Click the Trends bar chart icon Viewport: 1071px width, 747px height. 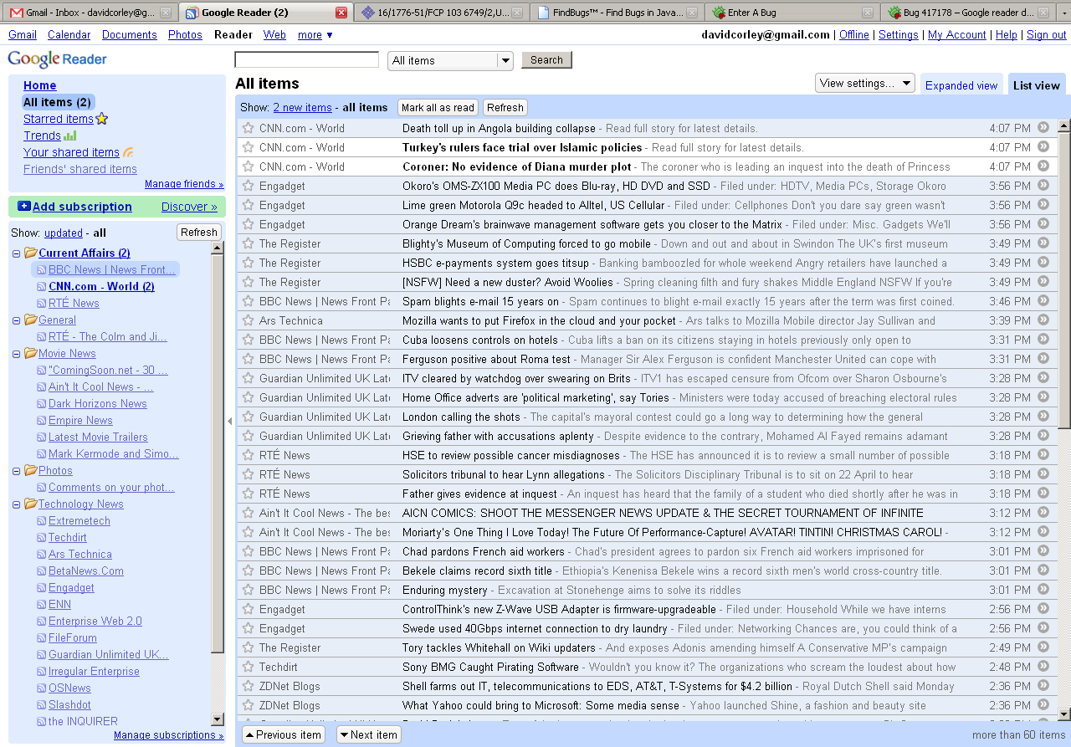tap(70, 136)
